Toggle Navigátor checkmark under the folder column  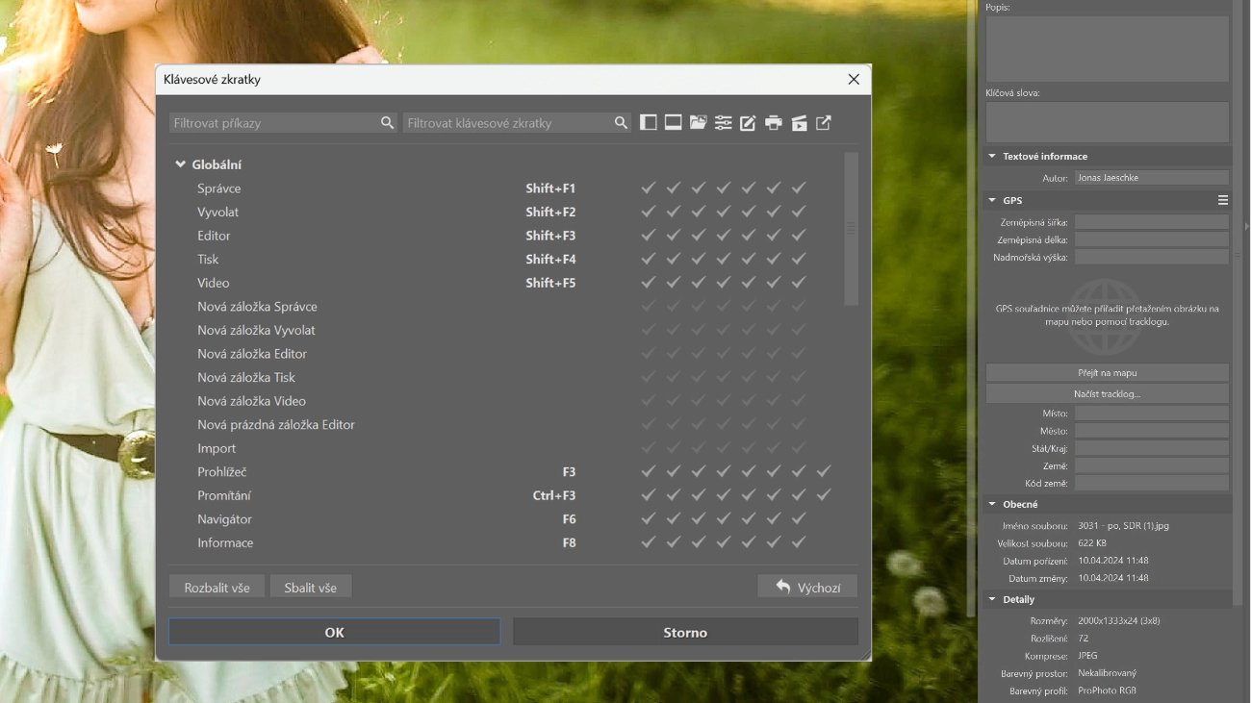click(x=699, y=519)
